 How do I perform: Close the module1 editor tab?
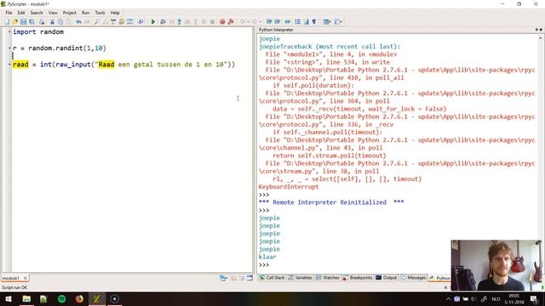26,278
